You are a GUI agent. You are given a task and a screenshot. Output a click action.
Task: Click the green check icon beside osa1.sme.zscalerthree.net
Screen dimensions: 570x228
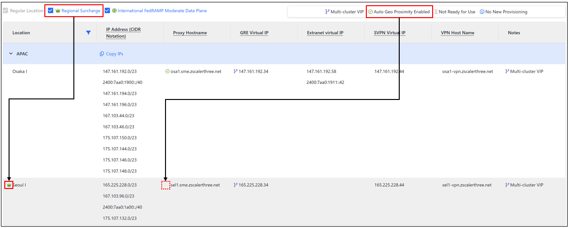(167, 71)
